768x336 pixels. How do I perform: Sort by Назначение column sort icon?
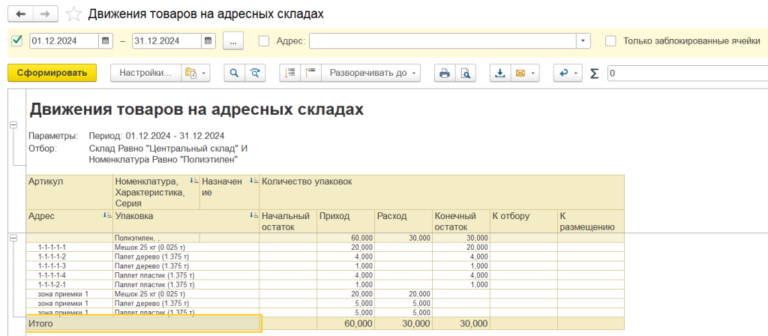[253, 181]
